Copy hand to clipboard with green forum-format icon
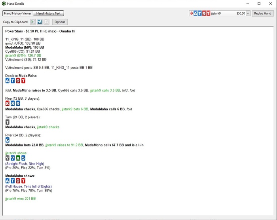 (33, 22)
